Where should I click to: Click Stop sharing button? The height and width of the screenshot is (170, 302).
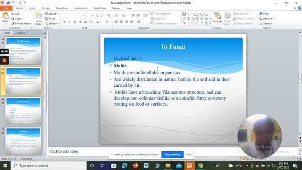tap(172, 154)
